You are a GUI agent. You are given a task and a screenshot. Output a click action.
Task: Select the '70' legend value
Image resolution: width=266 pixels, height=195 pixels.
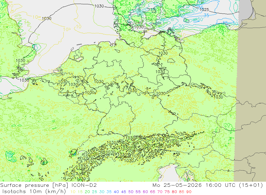[160, 192]
